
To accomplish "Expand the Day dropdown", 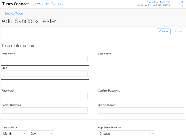I will [42, 133].
